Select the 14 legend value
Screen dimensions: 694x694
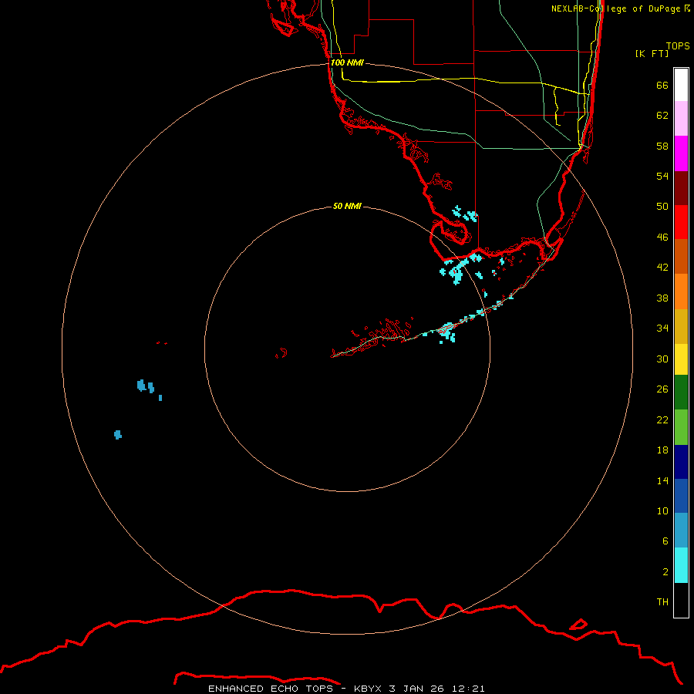[662, 480]
